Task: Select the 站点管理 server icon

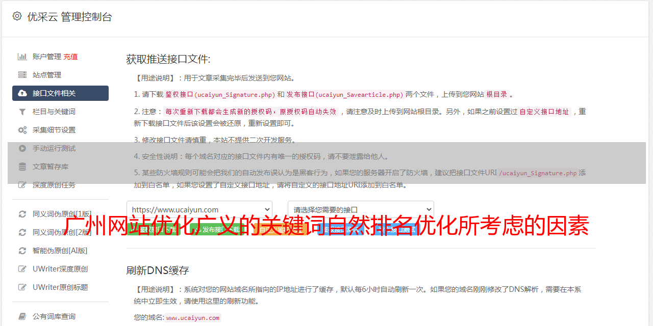Action: click(22, 75)
